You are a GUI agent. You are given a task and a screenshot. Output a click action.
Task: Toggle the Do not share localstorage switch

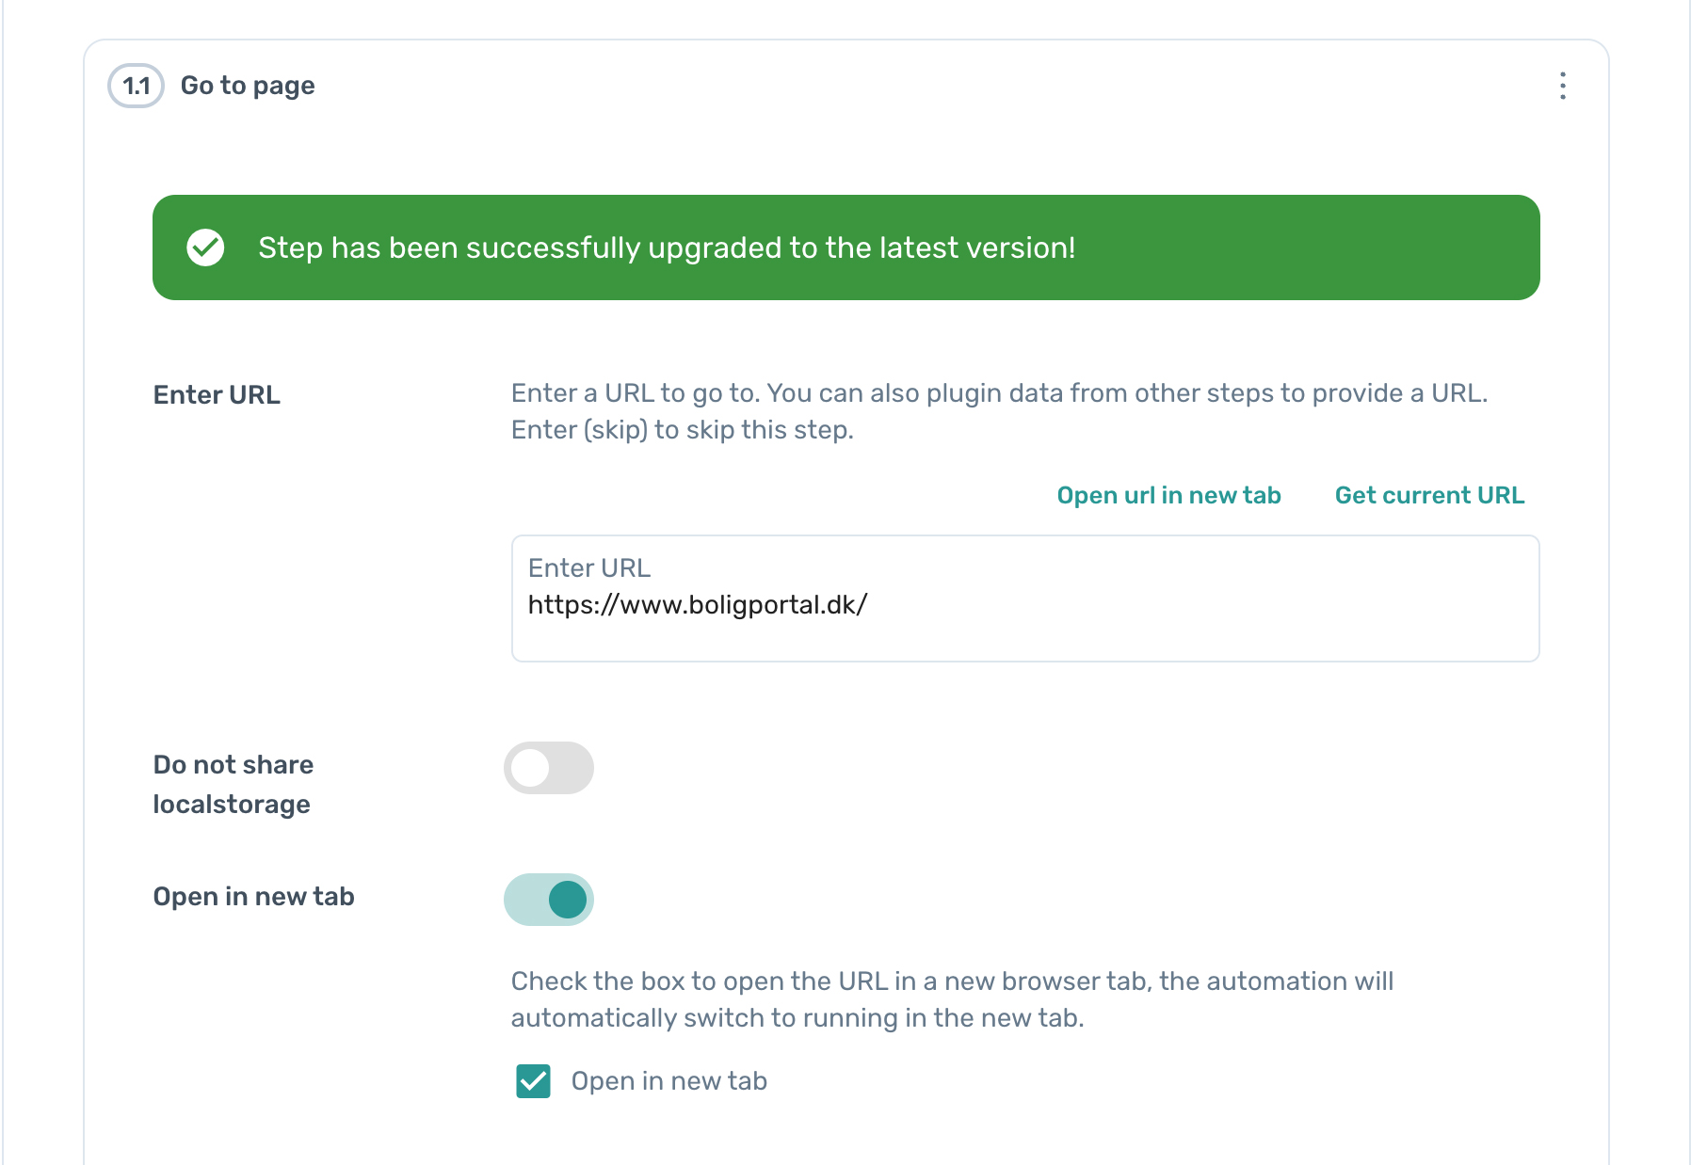click(x=549, y=768)
